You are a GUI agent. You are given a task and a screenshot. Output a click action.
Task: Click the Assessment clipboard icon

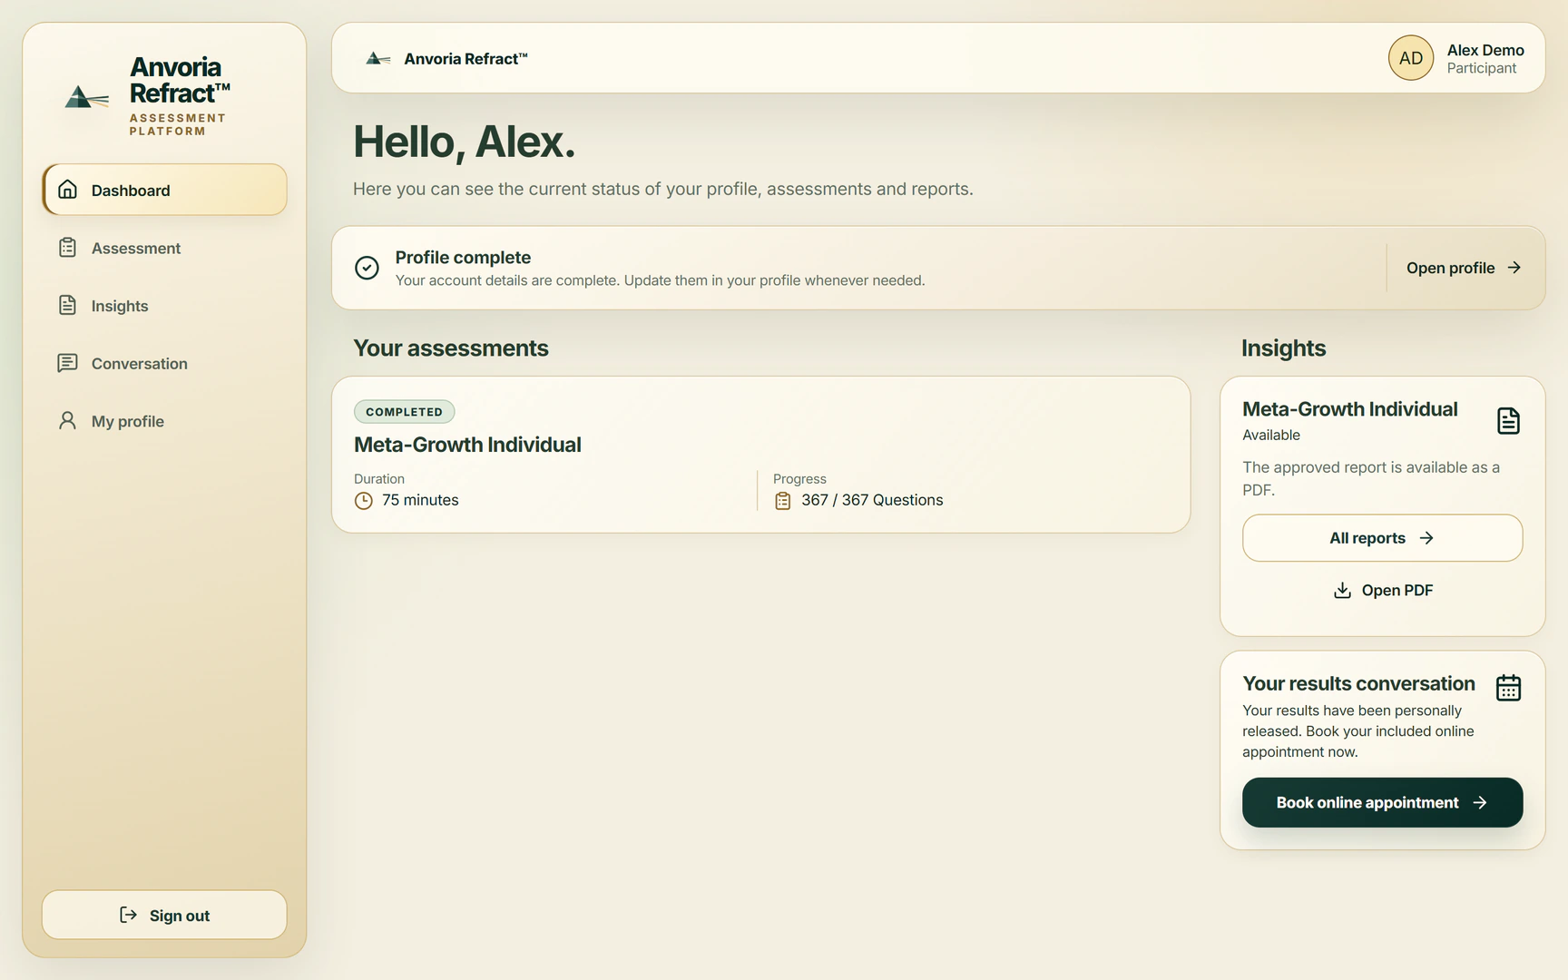pyautogui.click(x=67, y=248)
